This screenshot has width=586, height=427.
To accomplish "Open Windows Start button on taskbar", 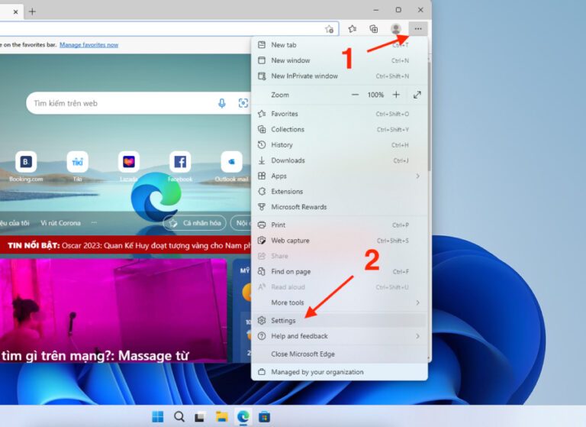I will (158, 416).
